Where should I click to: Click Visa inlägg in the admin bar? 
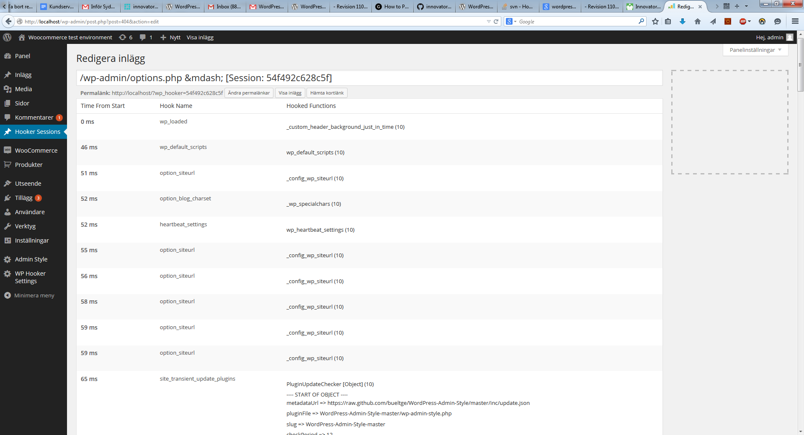click(200, 37)
